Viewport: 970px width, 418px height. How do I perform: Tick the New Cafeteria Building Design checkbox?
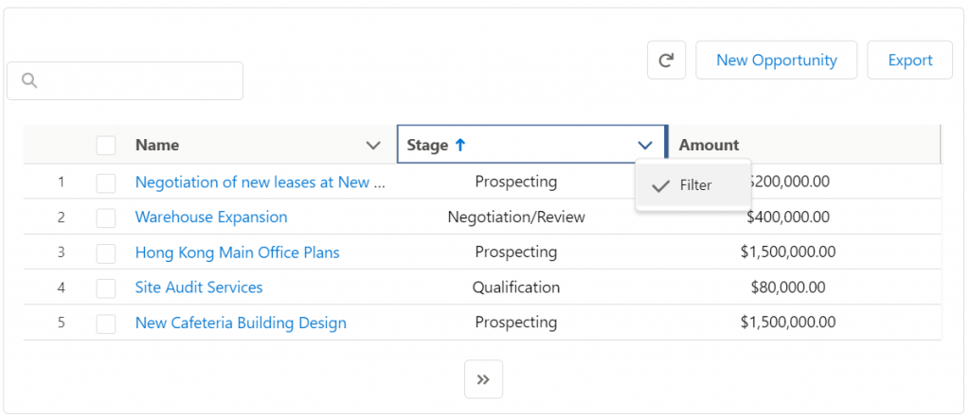coord(106,322)
